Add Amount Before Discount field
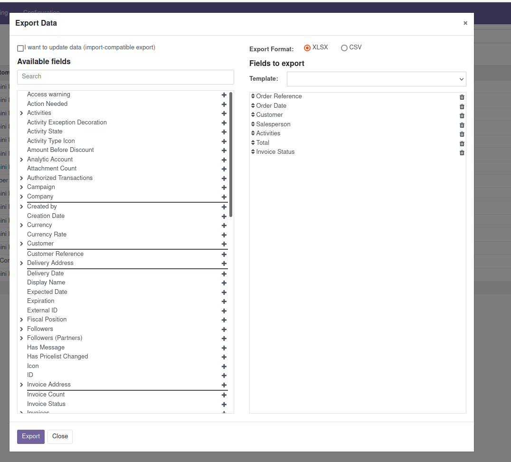Image resolution: width=511 pixels, height=462 pixels. [224, 151]
